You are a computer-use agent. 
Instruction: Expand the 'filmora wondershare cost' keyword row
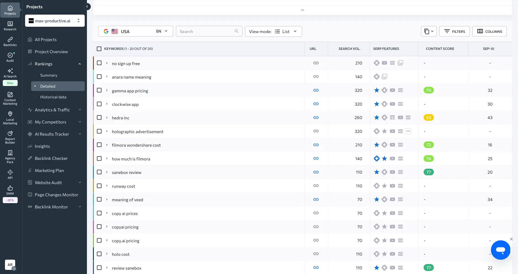click(107, 145)
